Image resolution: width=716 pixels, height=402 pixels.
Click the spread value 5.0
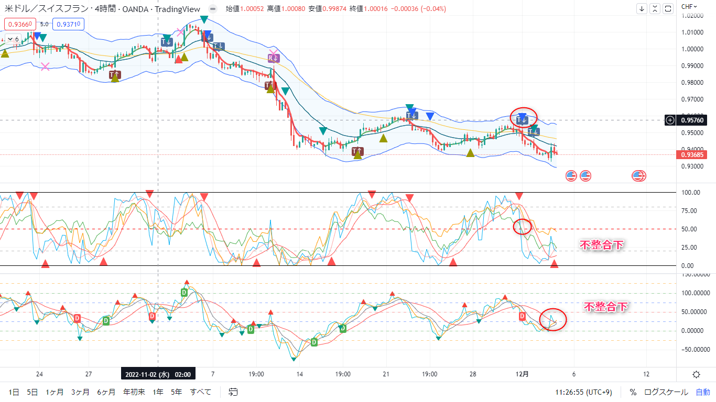tap(44, 24)
